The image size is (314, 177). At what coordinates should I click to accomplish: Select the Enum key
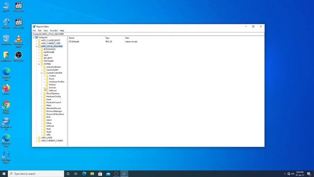pos(52,79)
